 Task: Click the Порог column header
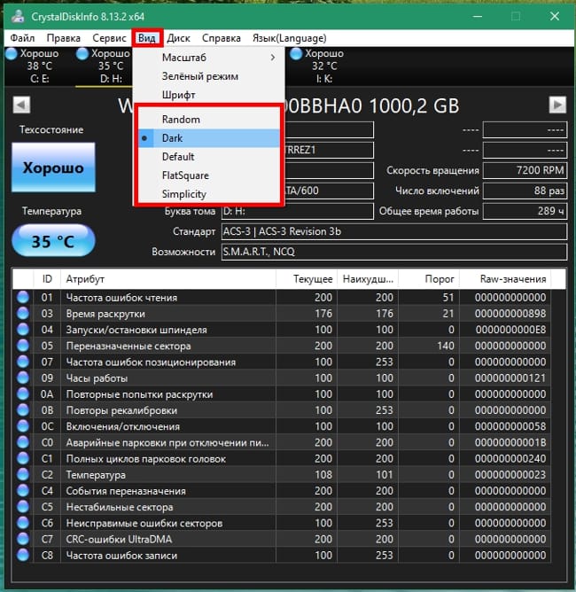(x=429, y=279)
